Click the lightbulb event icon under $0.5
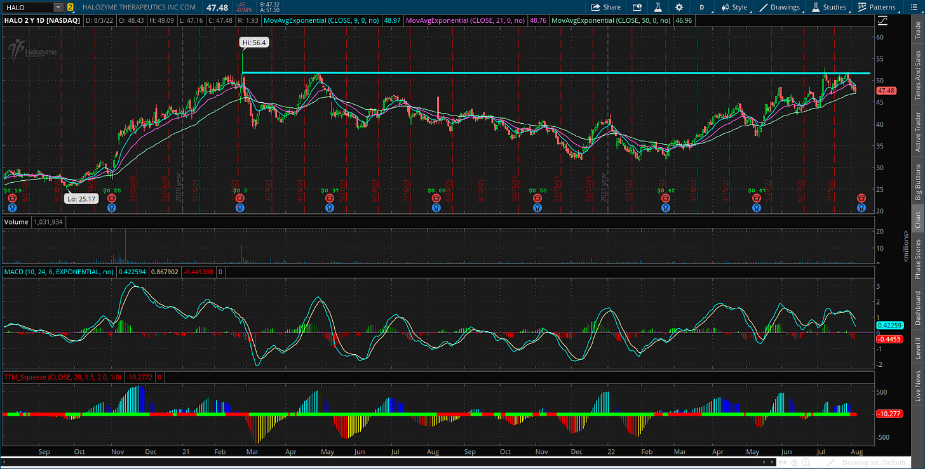Screen dimensions: 925x469 coord(240,207)
